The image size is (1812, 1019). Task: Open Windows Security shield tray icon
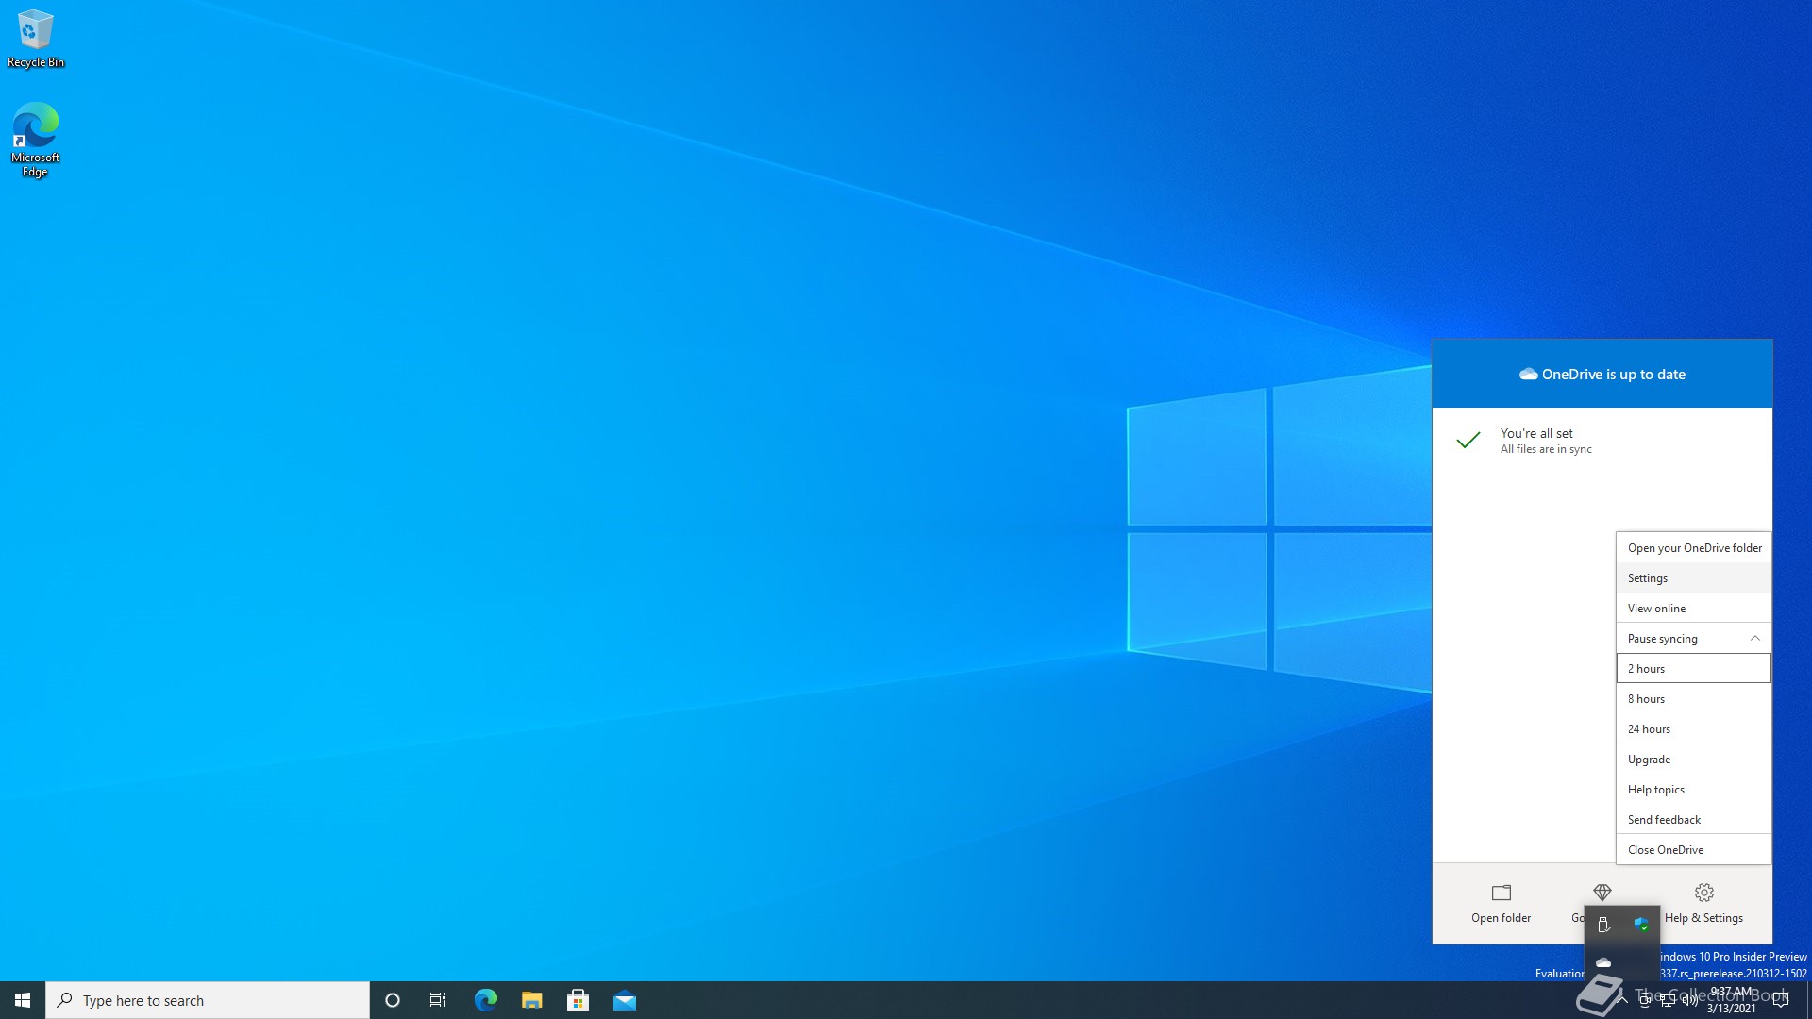[1641, 925]
